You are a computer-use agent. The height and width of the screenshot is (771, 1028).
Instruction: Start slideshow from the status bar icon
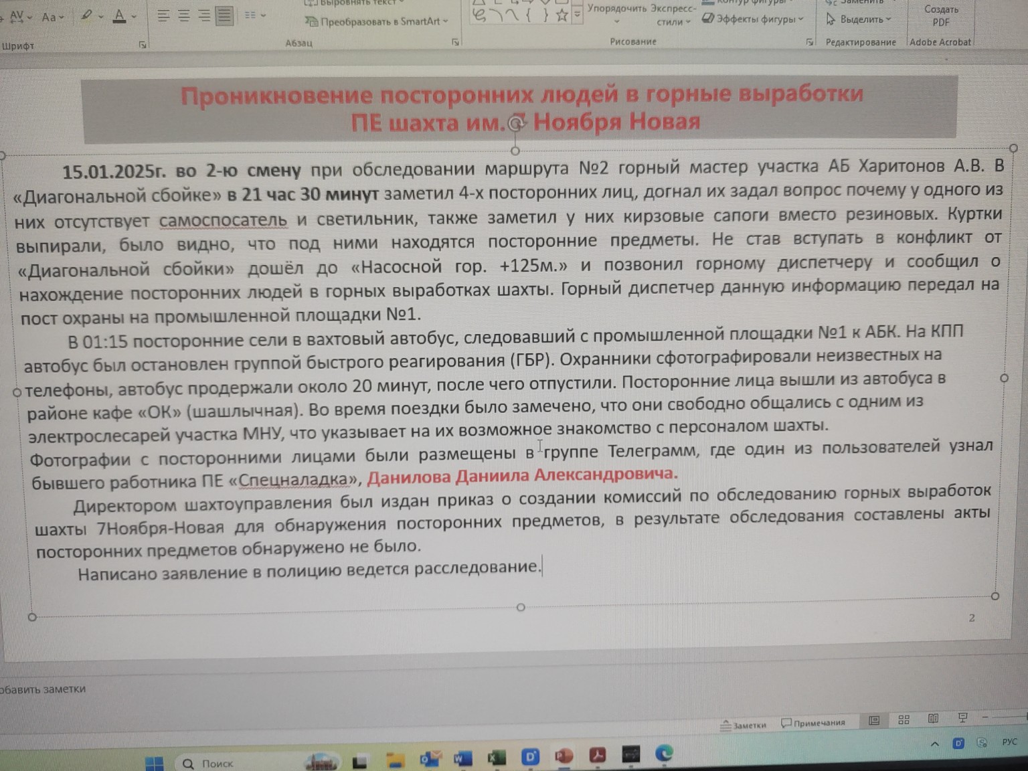pyautogui.click(x=962, y=717)
